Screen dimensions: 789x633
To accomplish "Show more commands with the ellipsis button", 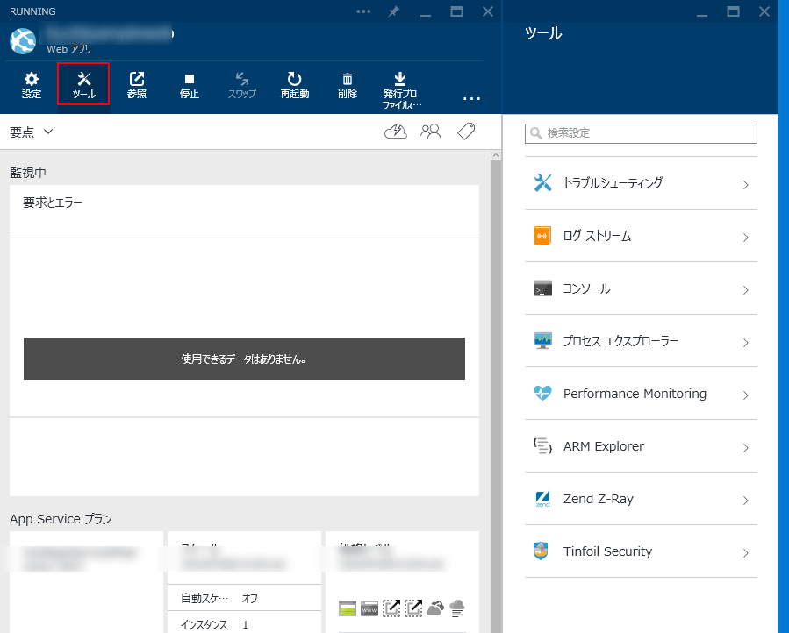I will [x=471, y=98].
